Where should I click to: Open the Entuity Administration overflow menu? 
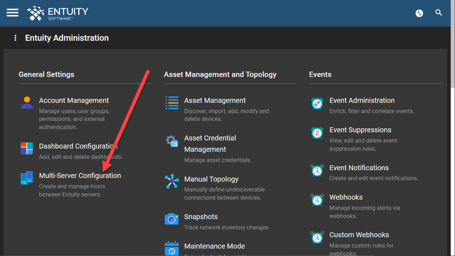[15, 38]
